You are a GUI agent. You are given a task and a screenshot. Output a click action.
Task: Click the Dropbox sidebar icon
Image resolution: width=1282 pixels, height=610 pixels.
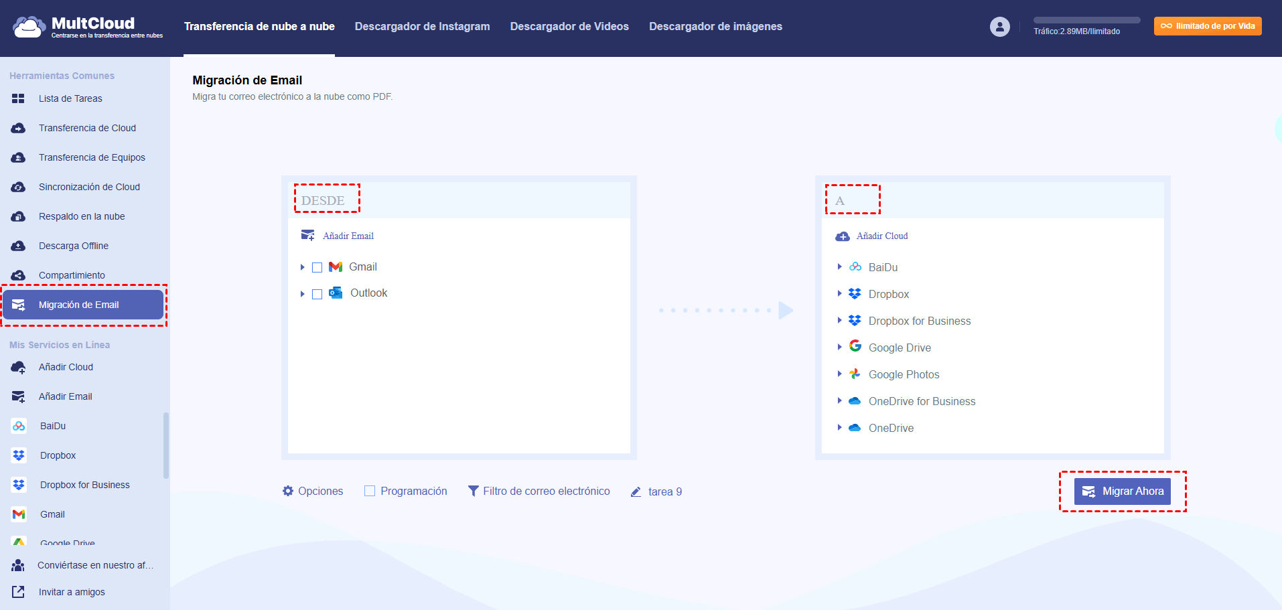click(x=19, y=455)
